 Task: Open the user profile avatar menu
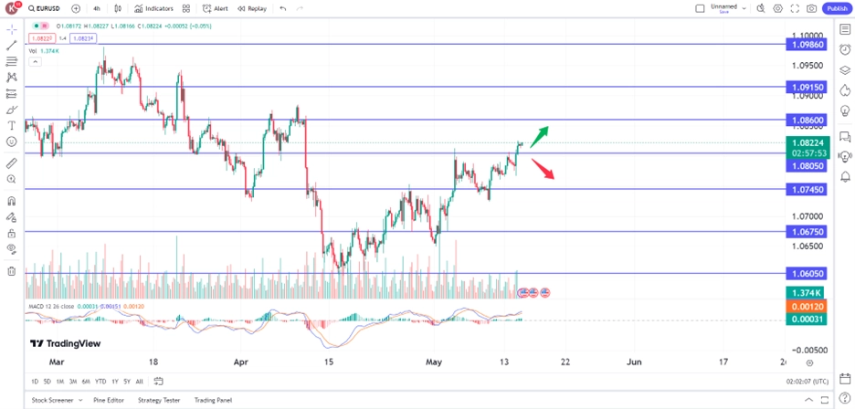[x=12, y=8]
